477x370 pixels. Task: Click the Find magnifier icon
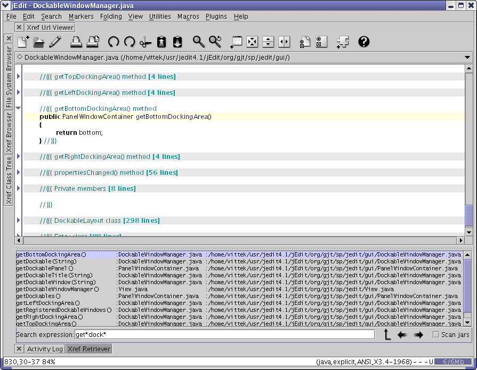tap(198, 42)
